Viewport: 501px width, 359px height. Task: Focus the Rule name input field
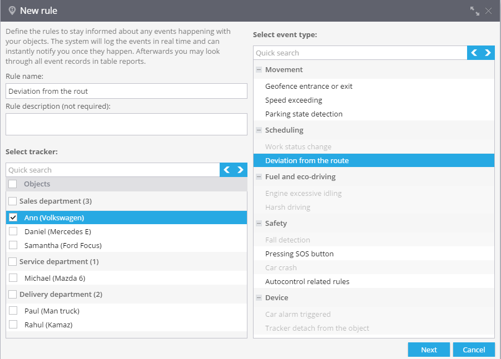click(127, 91)
